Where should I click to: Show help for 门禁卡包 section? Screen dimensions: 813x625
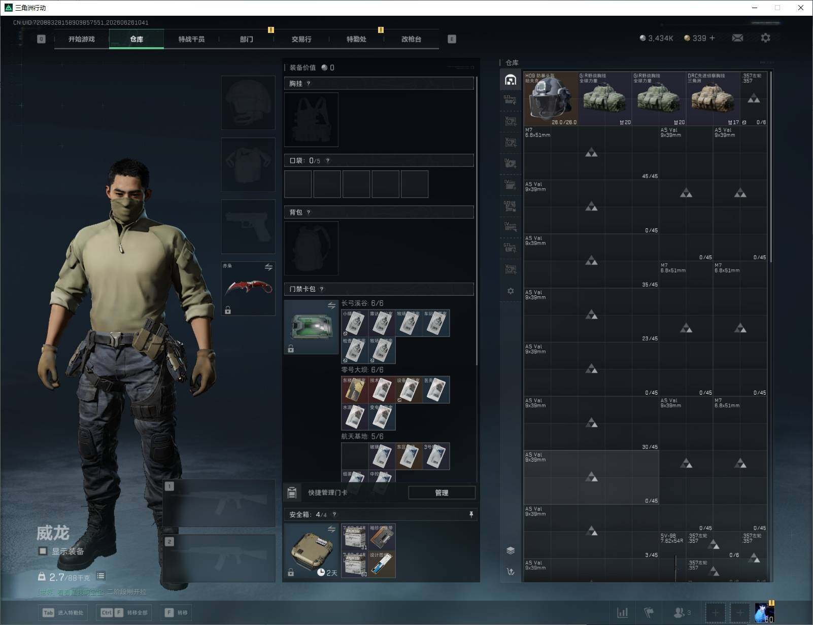pyautogui.click(x=322, y=289)
